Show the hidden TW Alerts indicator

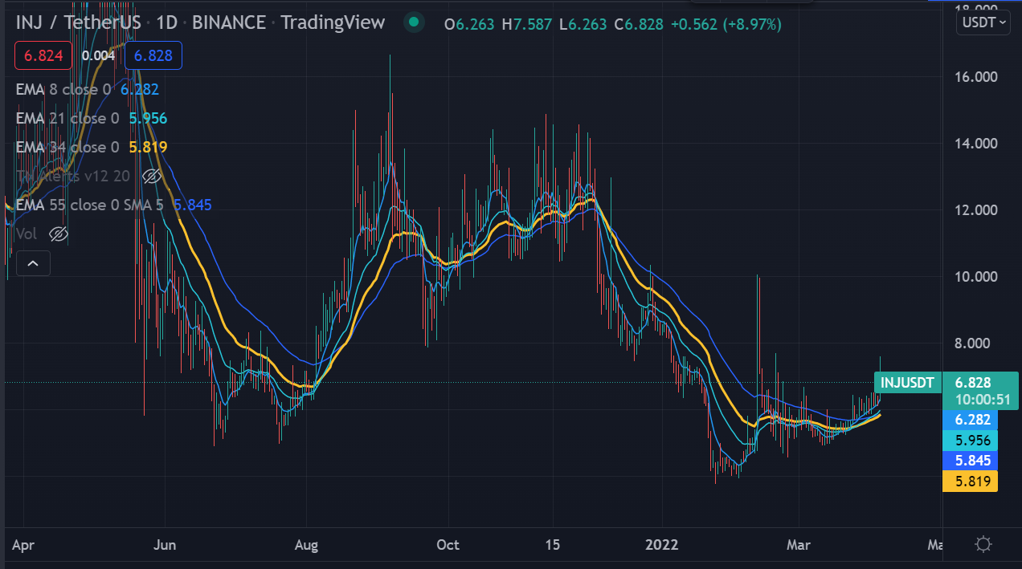[152, 176]
